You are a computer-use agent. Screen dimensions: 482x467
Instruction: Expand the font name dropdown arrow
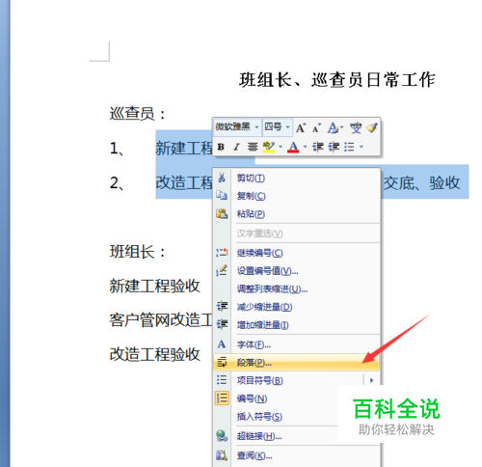point(256,127)
